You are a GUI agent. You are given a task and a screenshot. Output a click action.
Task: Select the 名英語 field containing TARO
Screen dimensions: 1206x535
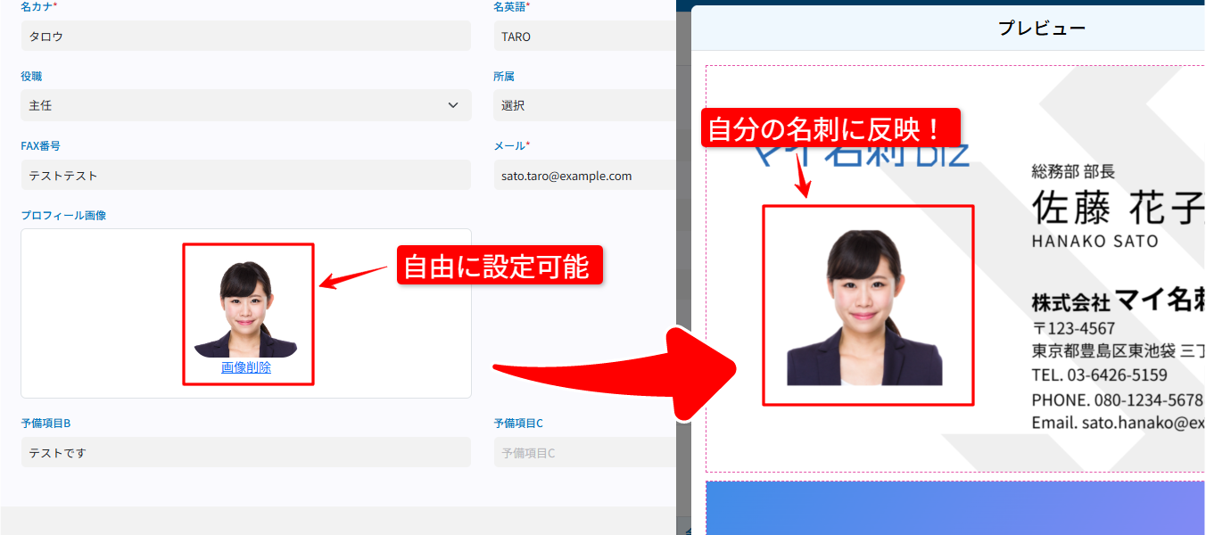click(584, 36)
